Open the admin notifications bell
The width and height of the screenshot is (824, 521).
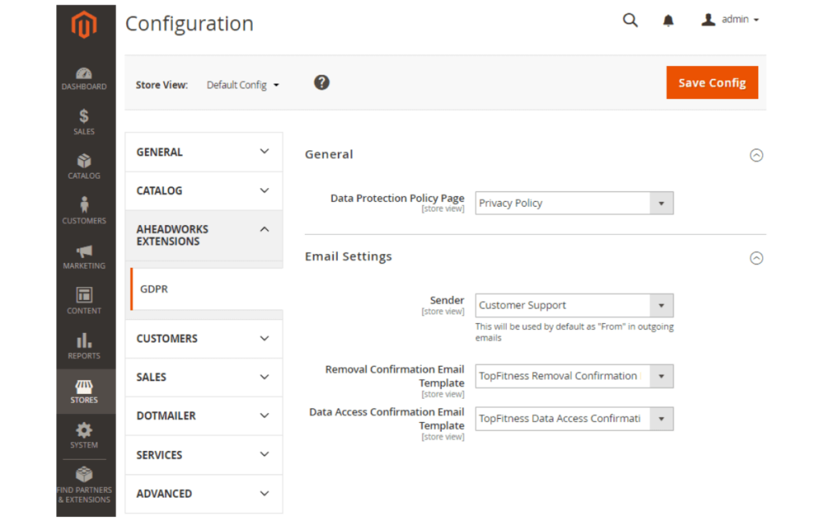click(669, 19)
